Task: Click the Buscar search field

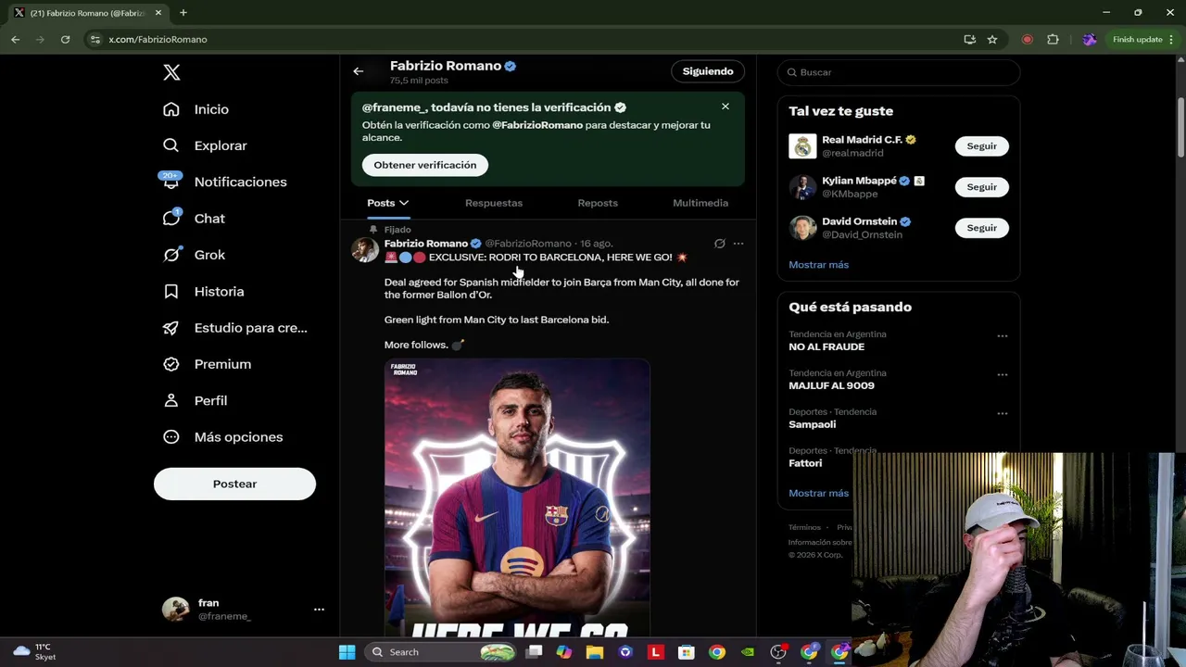Action: [899, 72]
